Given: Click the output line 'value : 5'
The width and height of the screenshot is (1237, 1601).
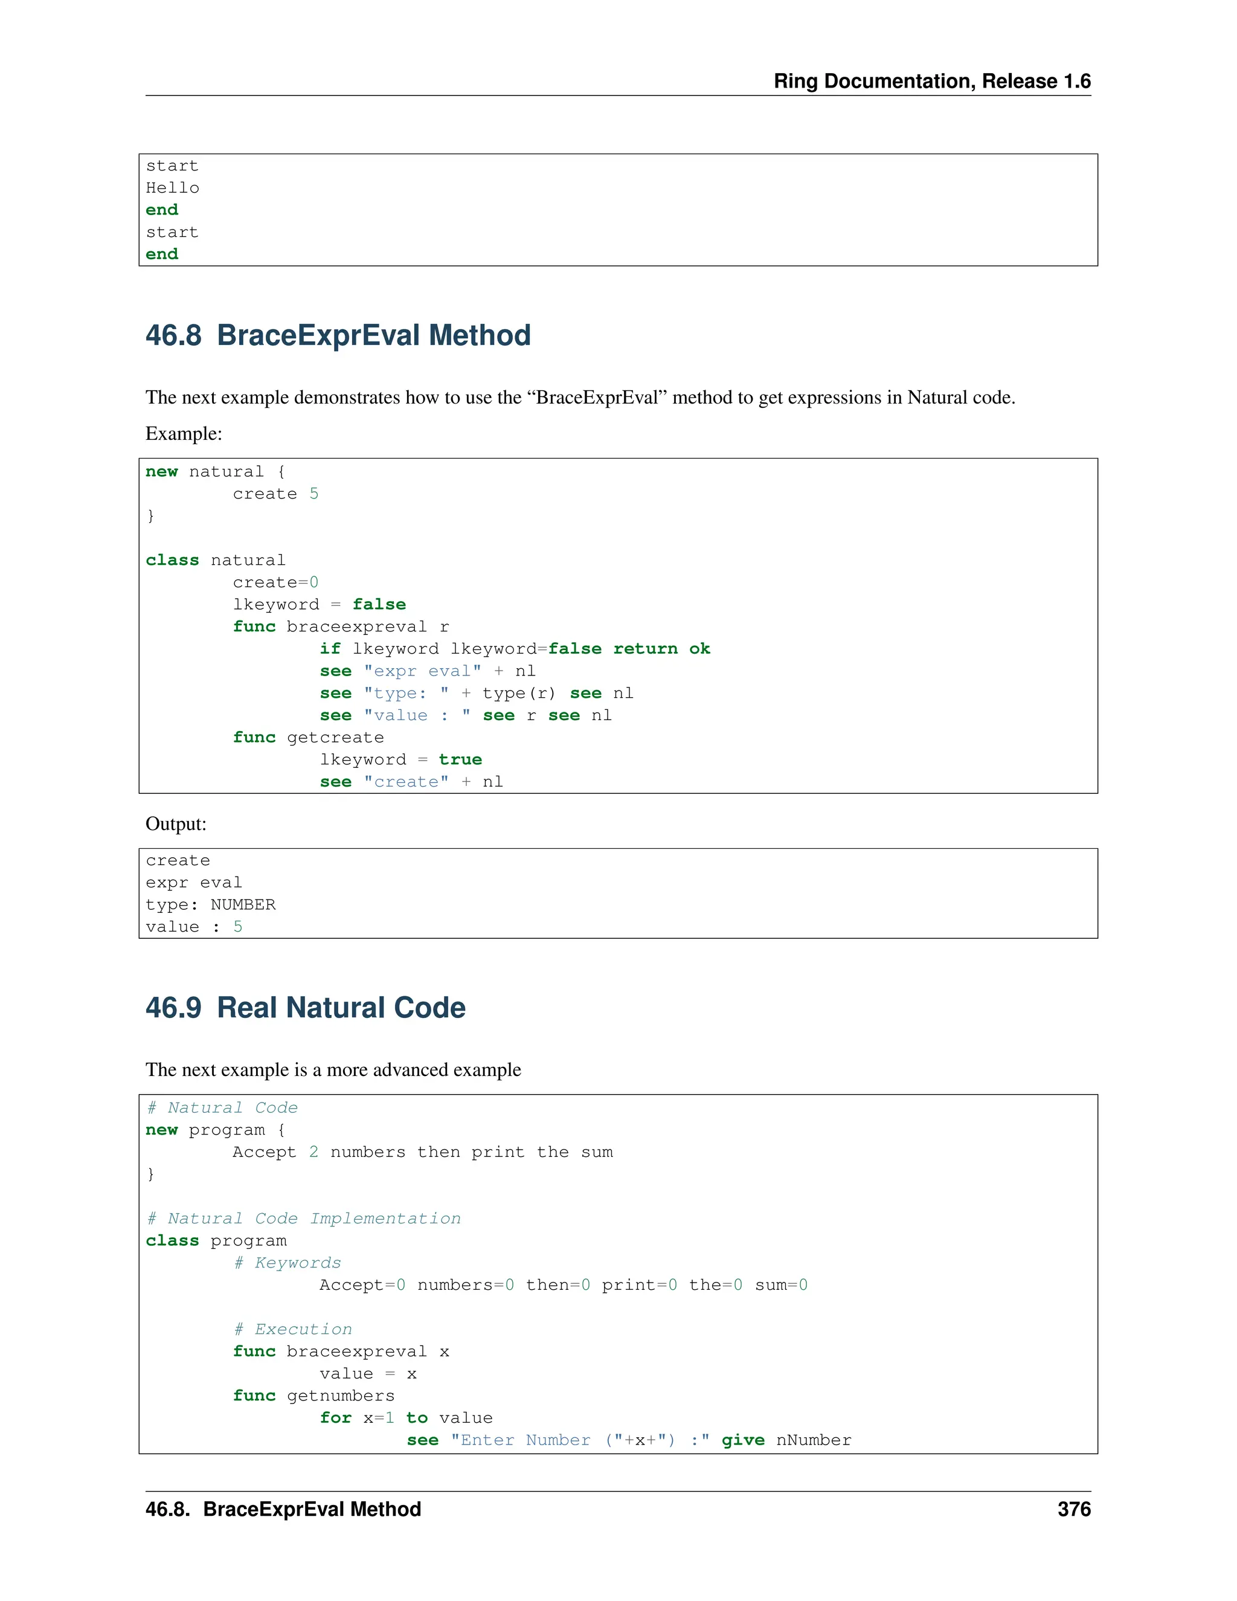Looking at the screenshot, I should (x=193, y=927).
